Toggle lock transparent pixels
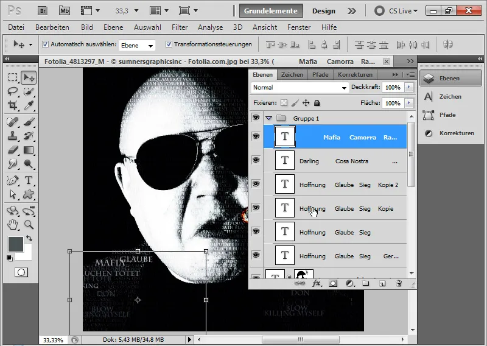487x346 pixels. coord(284,103)
